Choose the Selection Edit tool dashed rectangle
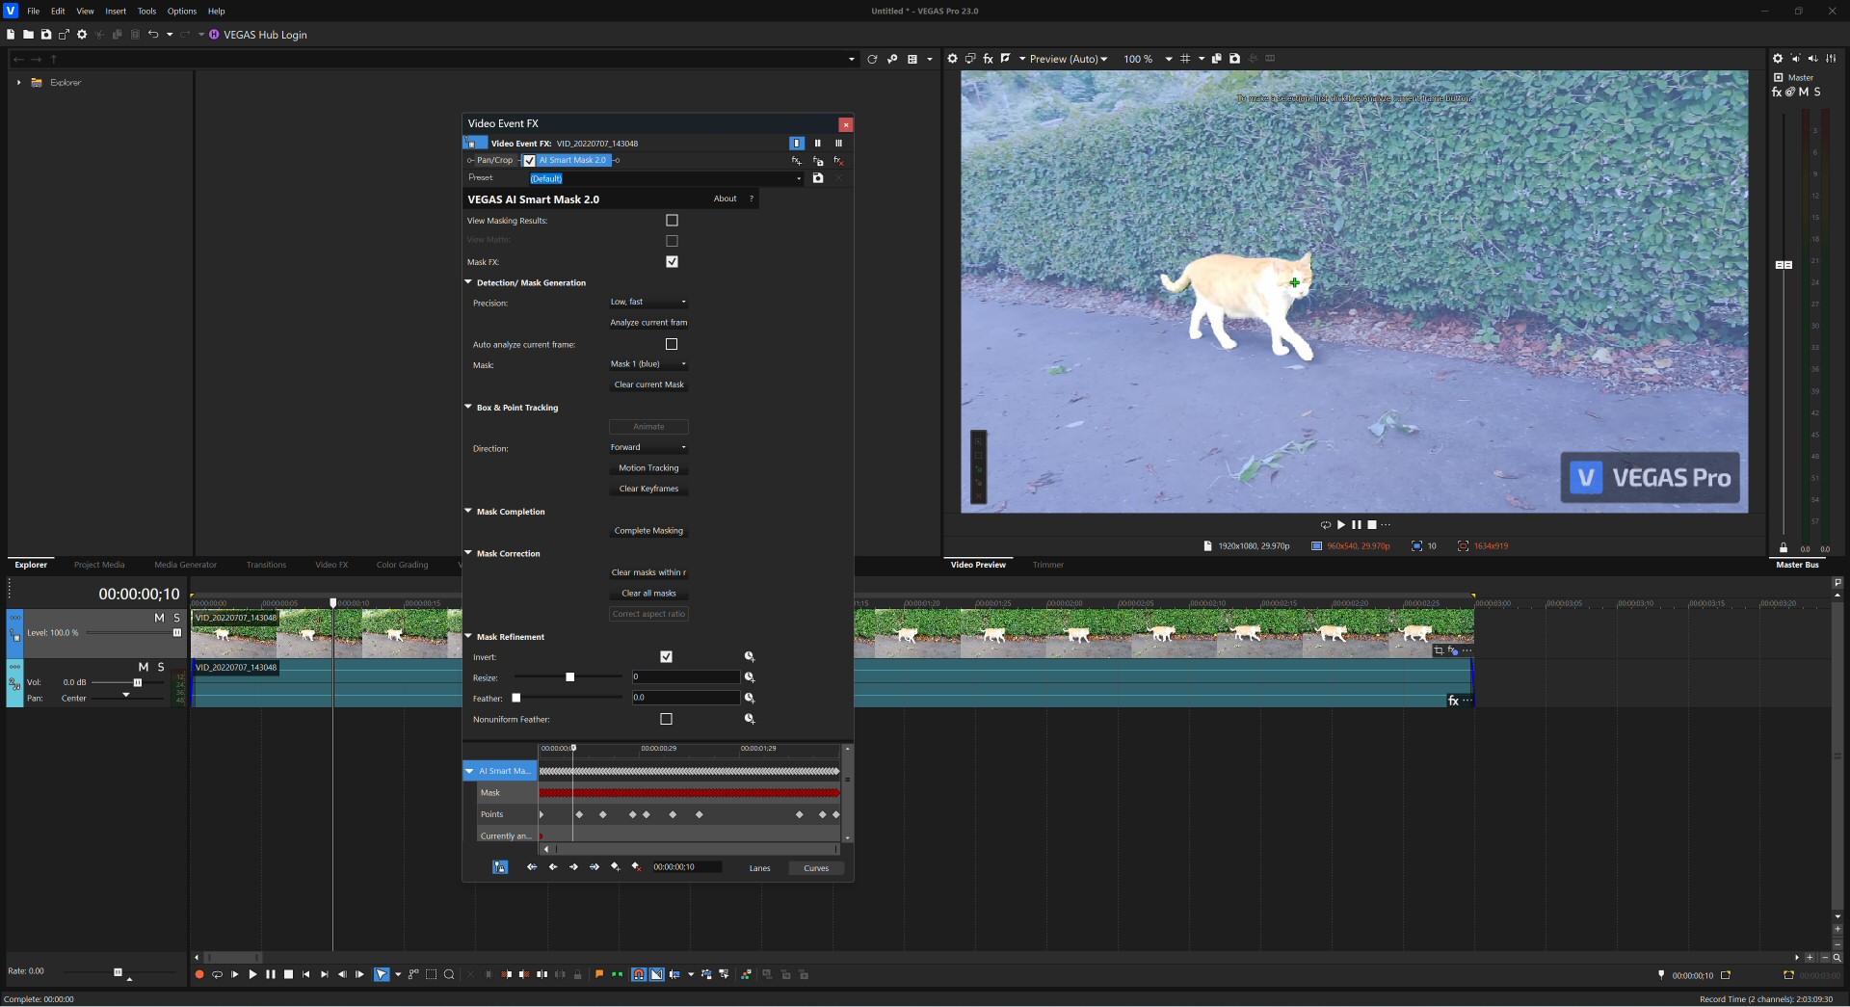Viewport: 1850px width, 1007px height. pos(431,975)
